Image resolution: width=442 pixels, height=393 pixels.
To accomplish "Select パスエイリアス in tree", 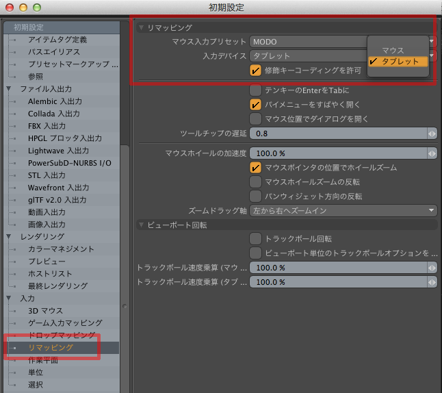I will (54, 52).
